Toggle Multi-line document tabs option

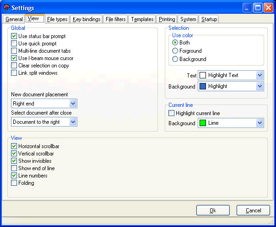pyautogui.click(x=14, y=51)
